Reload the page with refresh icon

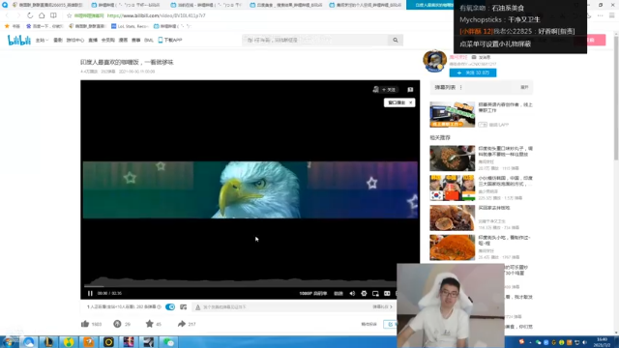pyautogui.click(x=30, y=15)
